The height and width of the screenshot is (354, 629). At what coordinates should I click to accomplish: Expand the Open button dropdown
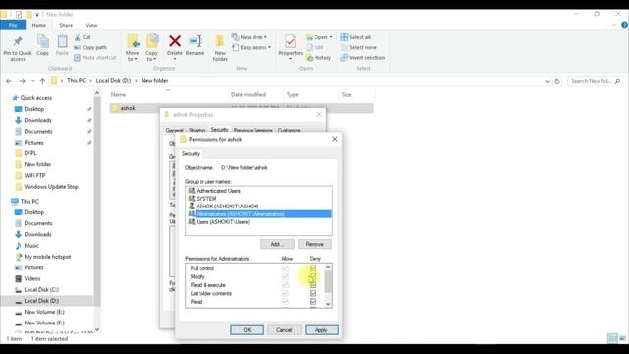click(331, 37)
